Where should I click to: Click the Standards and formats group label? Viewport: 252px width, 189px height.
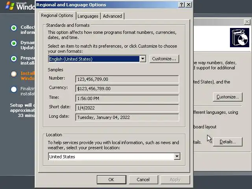(68, 25)
